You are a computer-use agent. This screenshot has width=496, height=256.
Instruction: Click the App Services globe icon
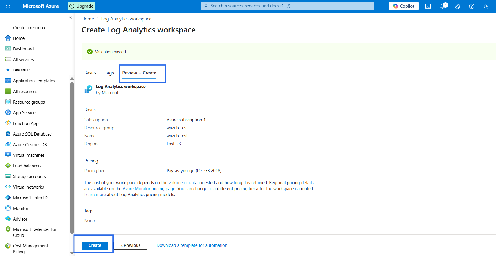pos(8,112)
